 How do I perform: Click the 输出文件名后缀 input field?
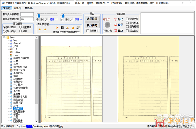27,19
